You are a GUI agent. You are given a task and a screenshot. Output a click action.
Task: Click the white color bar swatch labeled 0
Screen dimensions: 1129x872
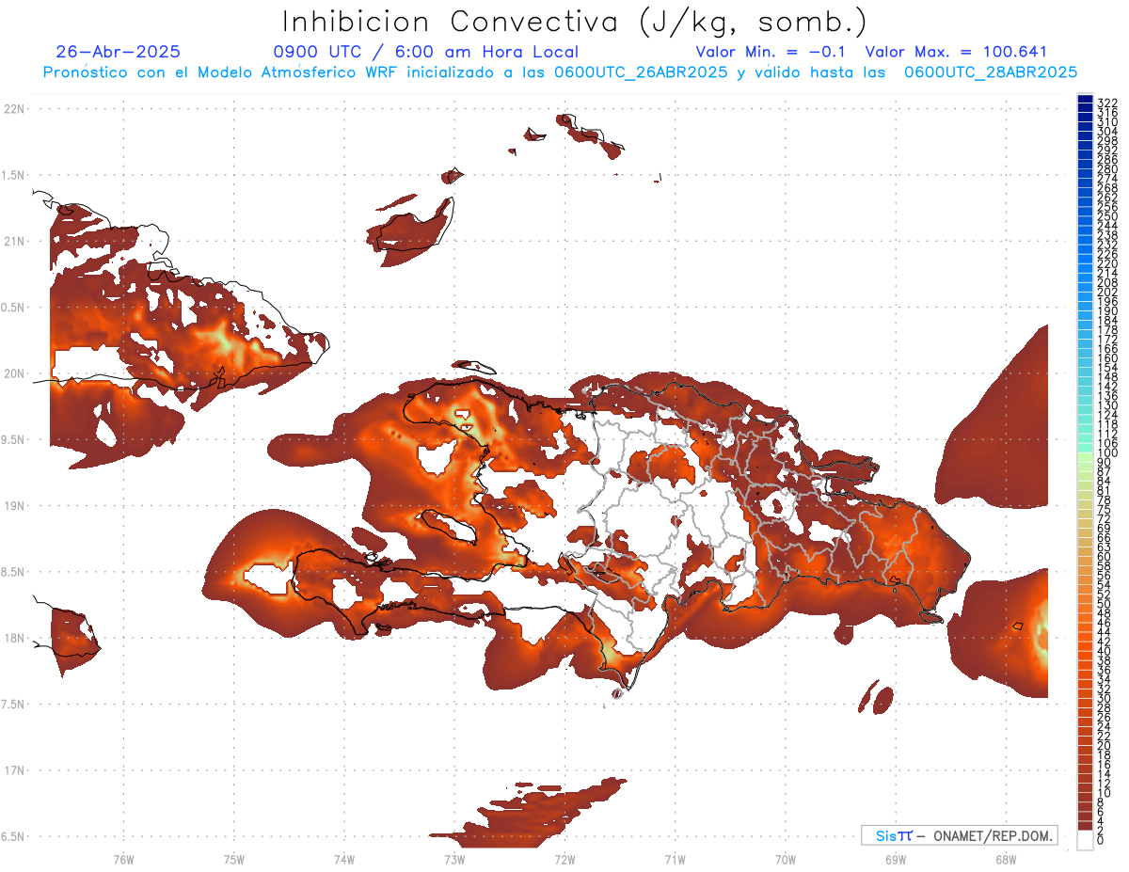click(x=1085, y=840)
